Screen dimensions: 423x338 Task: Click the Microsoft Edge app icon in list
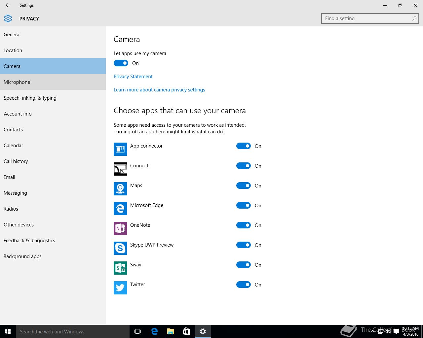click(x=120, y=209)
